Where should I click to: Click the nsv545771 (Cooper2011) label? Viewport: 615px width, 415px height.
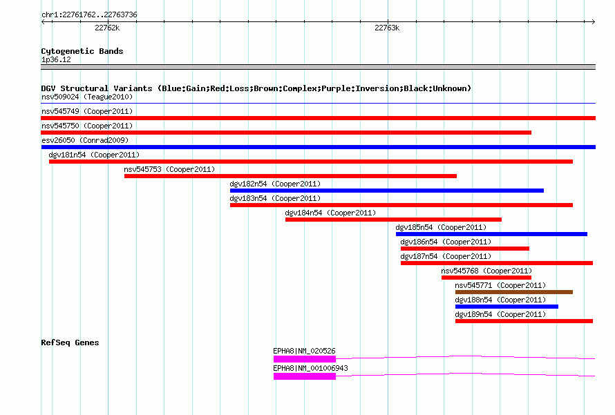click(500, 285)
